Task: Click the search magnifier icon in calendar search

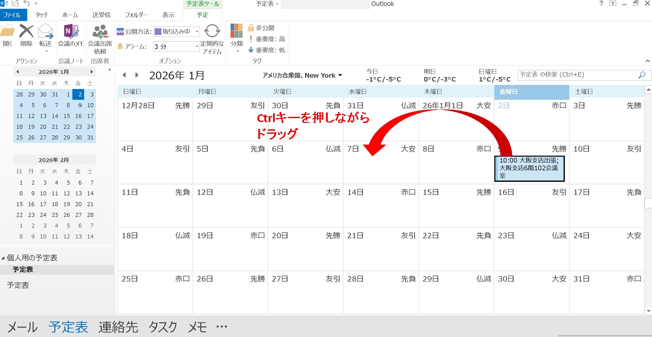Action: click(x=642, y=75)
